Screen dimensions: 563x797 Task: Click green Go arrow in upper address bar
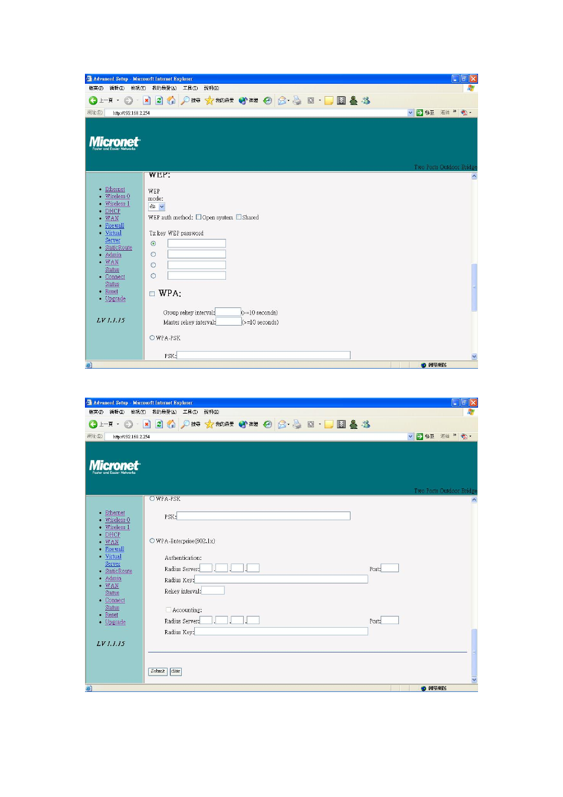tap(420, 113)
